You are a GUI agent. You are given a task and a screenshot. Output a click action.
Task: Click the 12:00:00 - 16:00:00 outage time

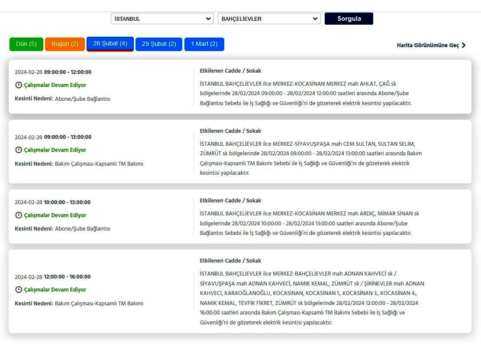pos(67,277)
